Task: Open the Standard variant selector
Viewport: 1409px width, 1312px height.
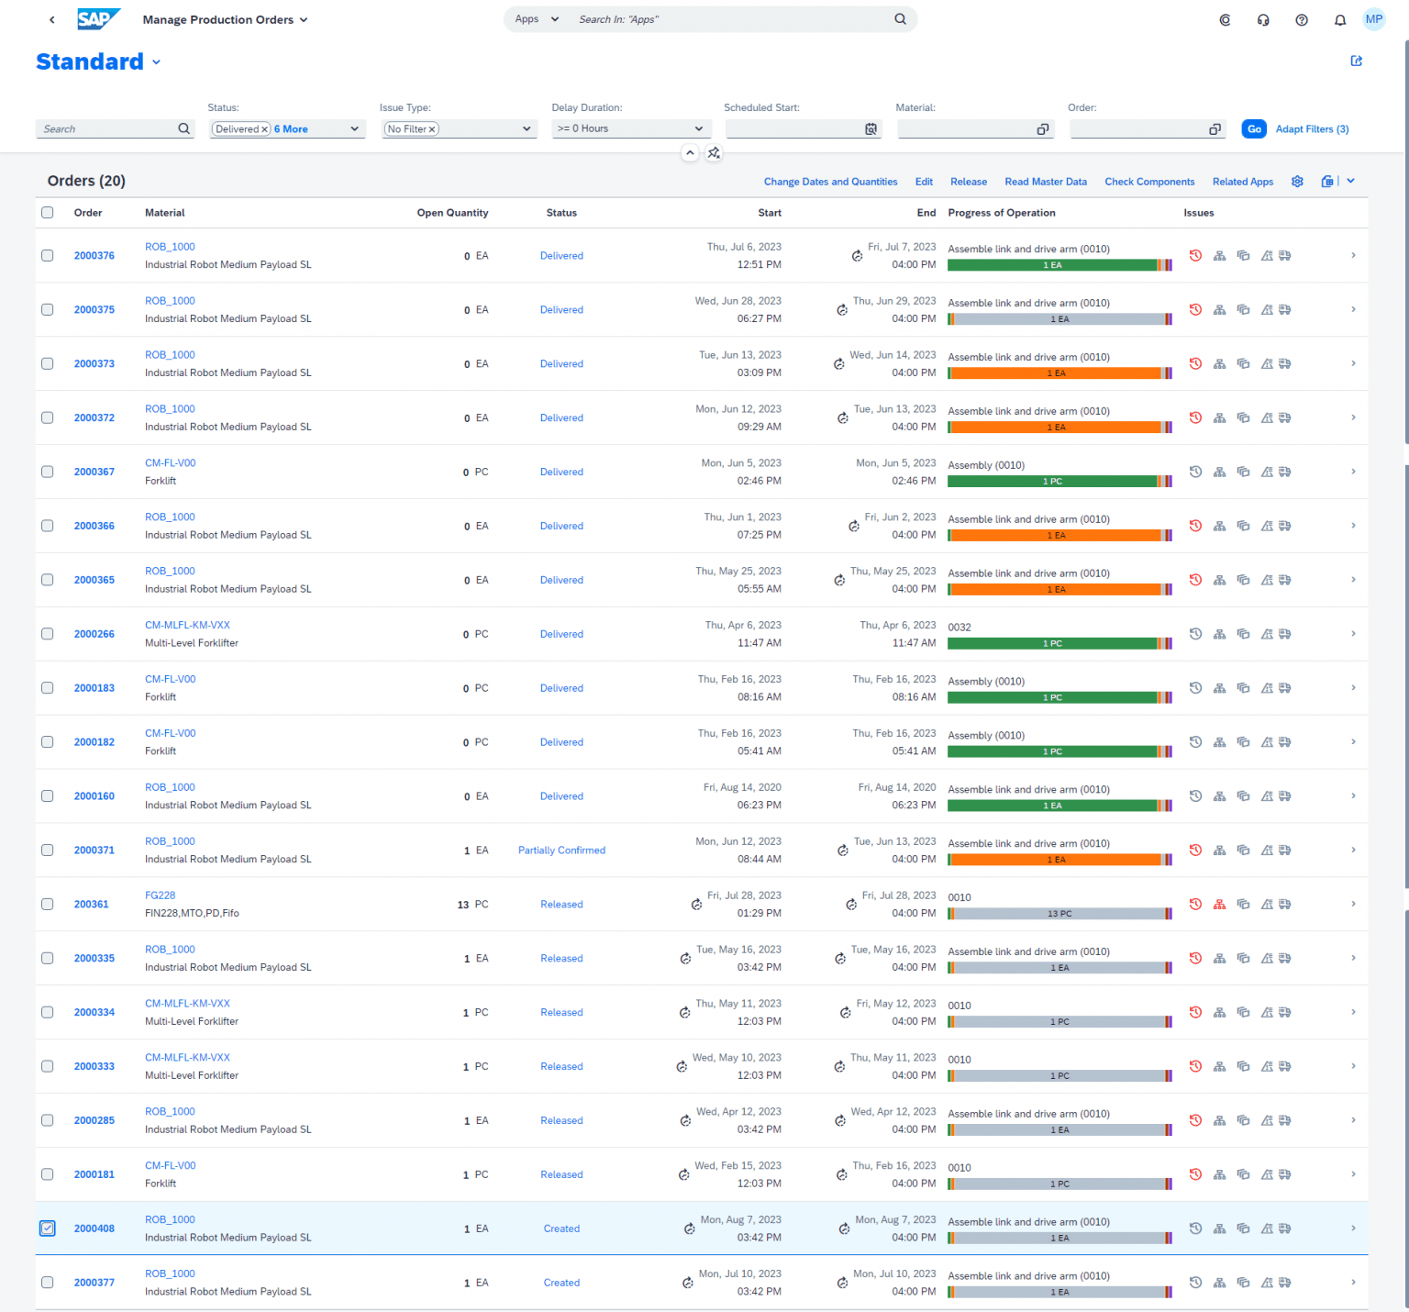Action: pyautogui.click(x=156, y=61)
